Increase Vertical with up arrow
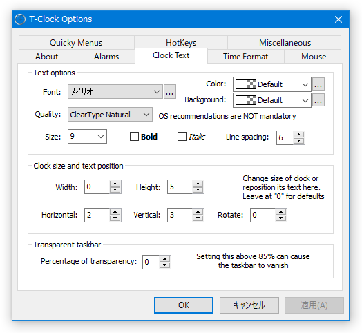The image size is (362, 333). click(x=198, y=212)
